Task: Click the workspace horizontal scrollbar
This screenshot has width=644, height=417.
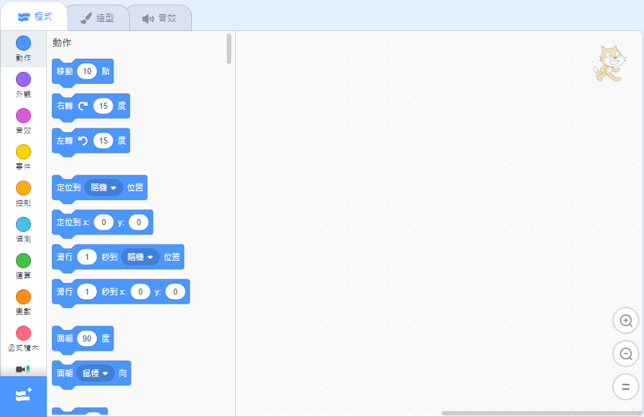Action: click(540, 413)
